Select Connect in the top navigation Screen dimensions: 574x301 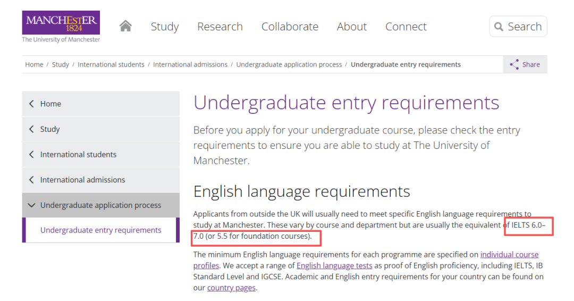point(406,27)
